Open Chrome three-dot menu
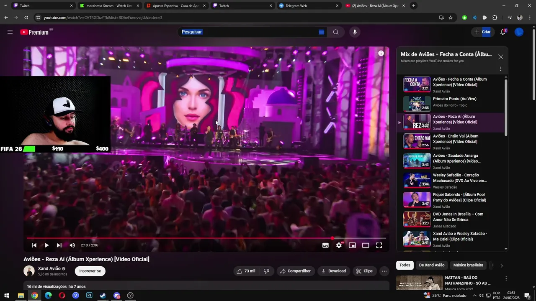This screenshot has height=301, width=536. 530,18
